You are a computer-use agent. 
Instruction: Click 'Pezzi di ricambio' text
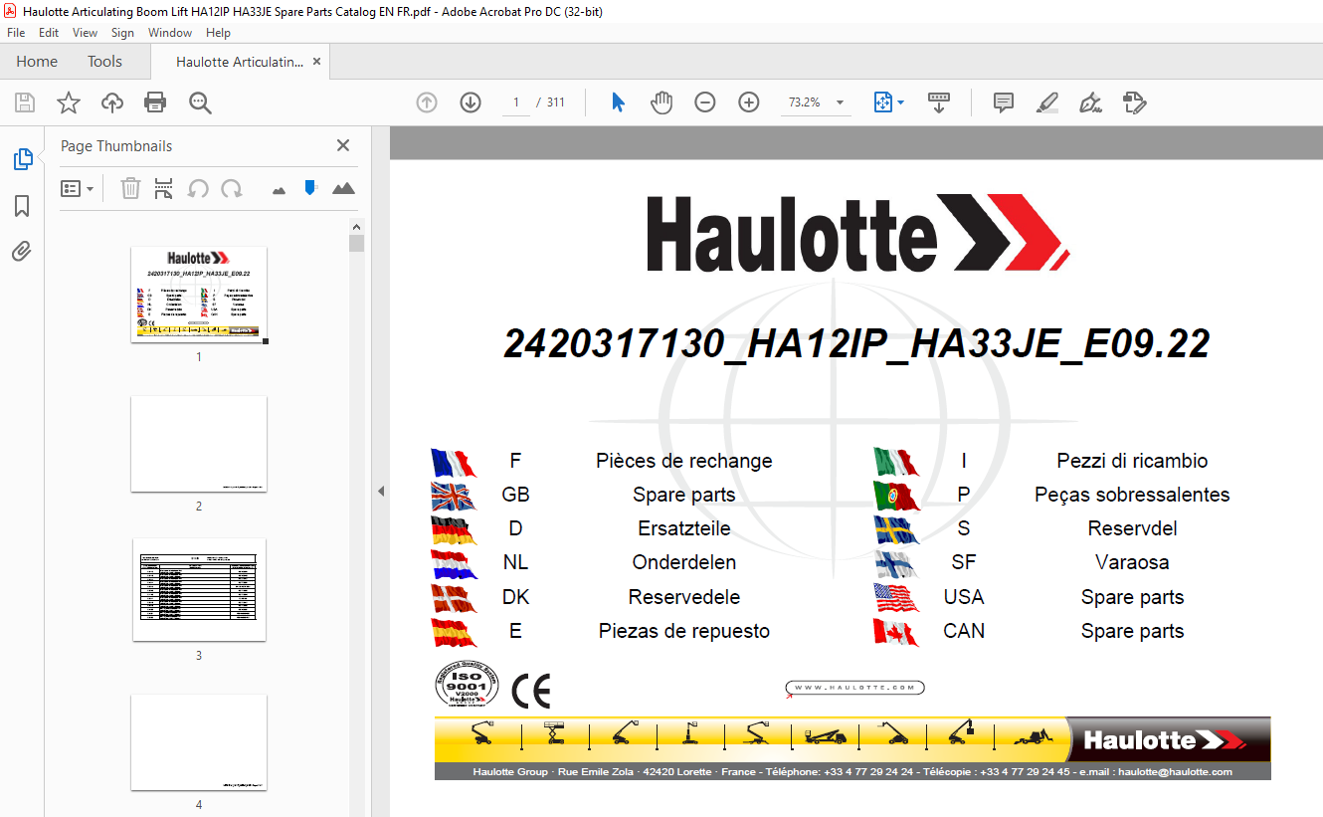(1132, 461)
